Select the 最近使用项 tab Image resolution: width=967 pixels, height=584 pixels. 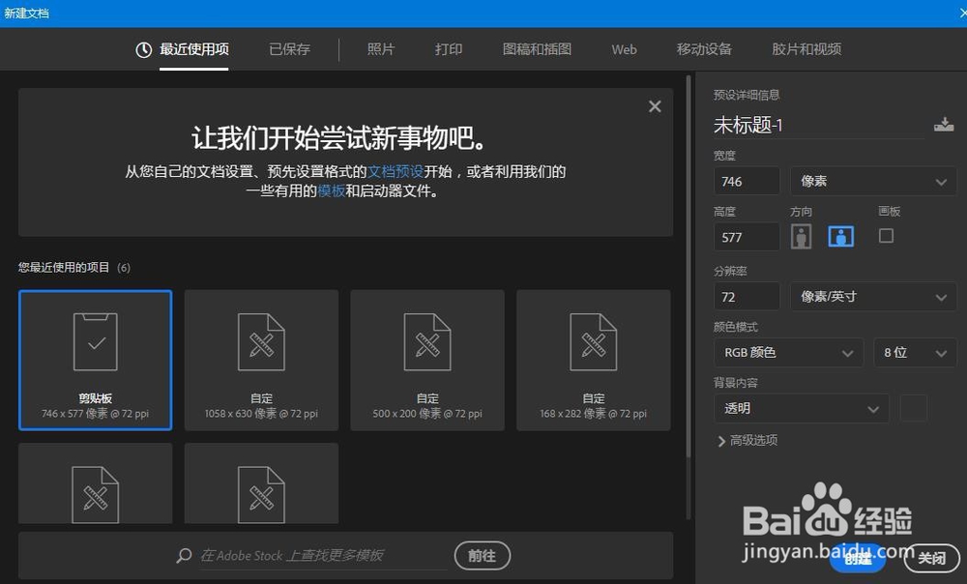point(193,49)
